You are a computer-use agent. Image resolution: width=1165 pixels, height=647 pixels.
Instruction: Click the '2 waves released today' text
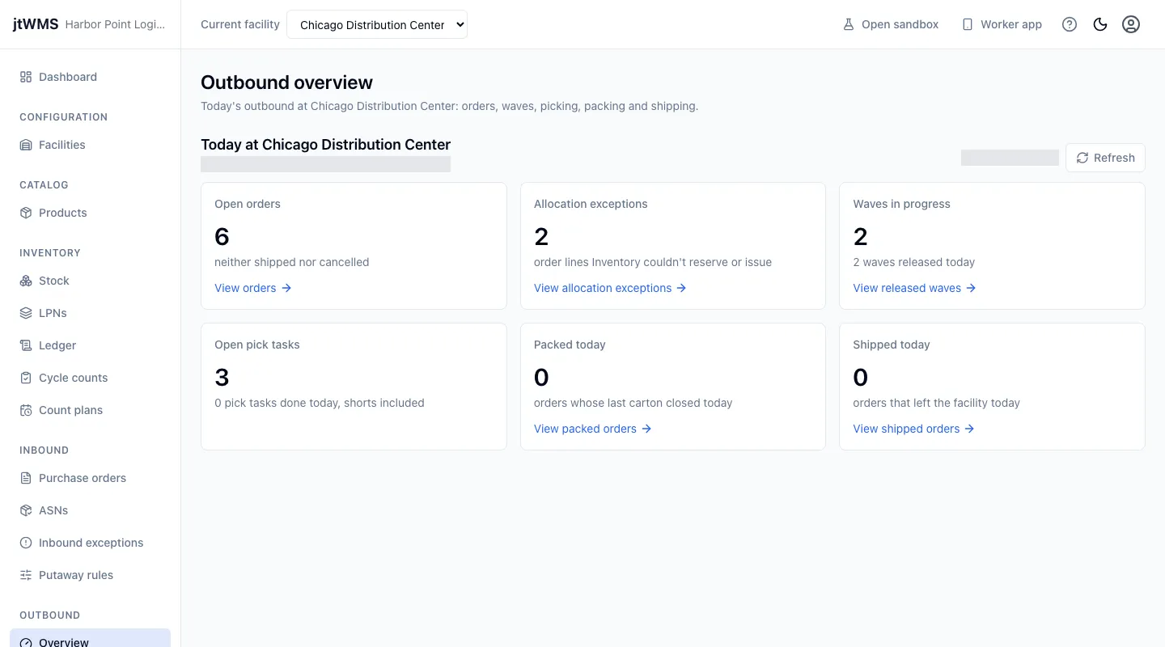click(x=914, y=262)
